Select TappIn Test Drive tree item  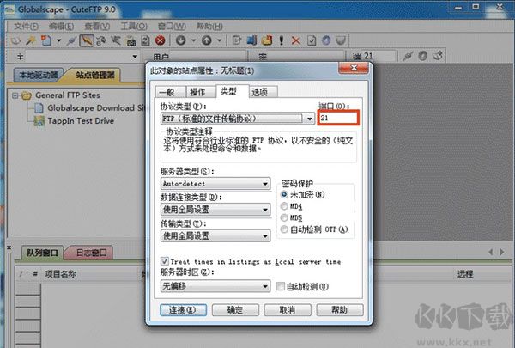(74, 121)
